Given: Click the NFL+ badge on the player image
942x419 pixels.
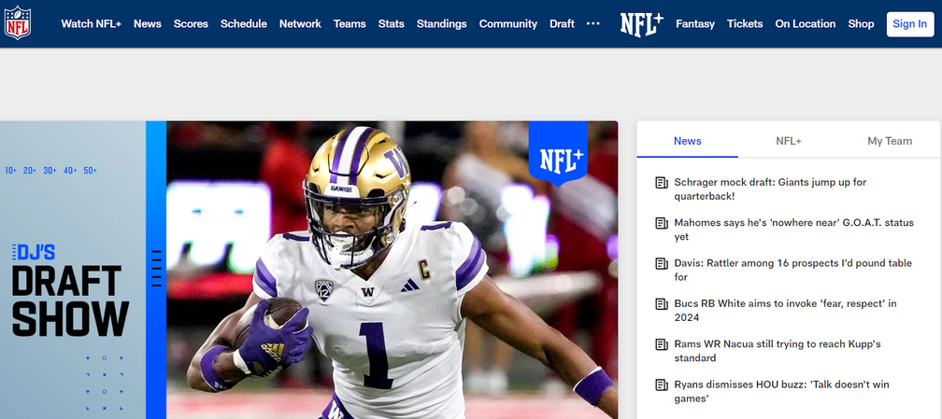Looking at the screenshot, I should point(557,153).
